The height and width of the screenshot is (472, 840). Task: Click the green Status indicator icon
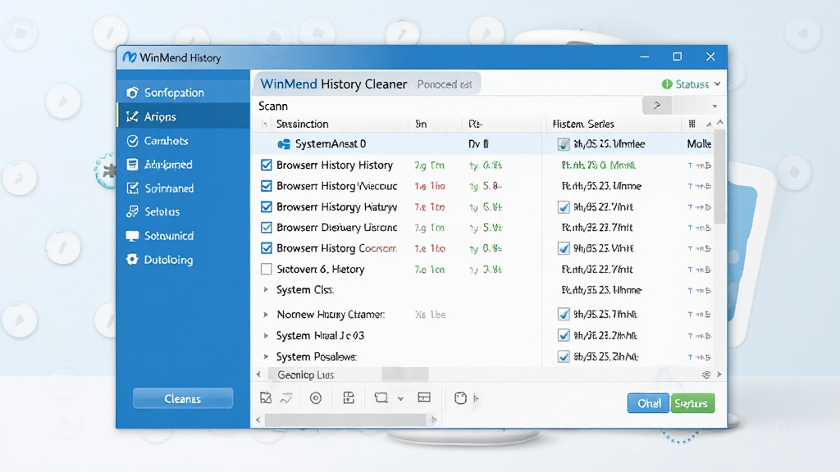click(x=667, y=84)
